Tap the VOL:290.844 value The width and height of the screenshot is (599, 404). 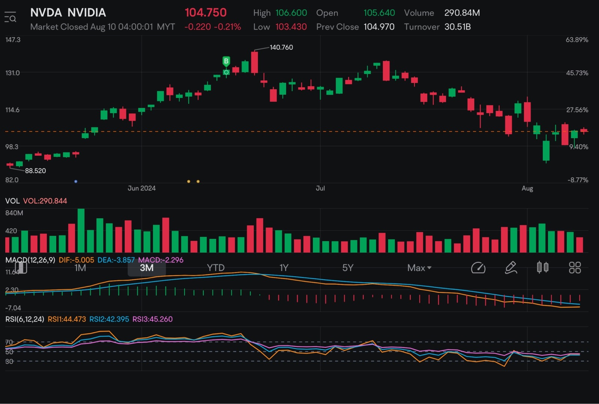[x=45, y=201]
